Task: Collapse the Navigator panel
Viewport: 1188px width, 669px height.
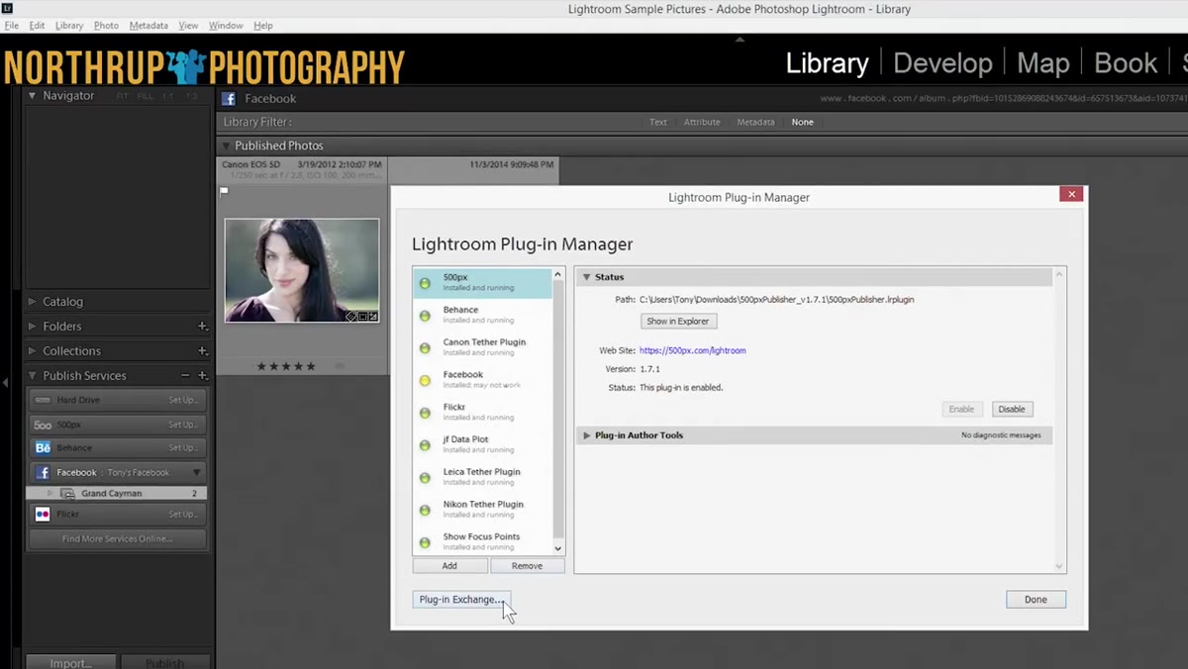Action: tap(32, 96)
